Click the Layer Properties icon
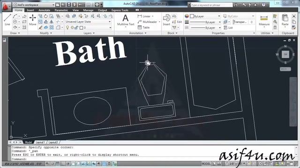The image size is (300, 168). tap(67, 16)
